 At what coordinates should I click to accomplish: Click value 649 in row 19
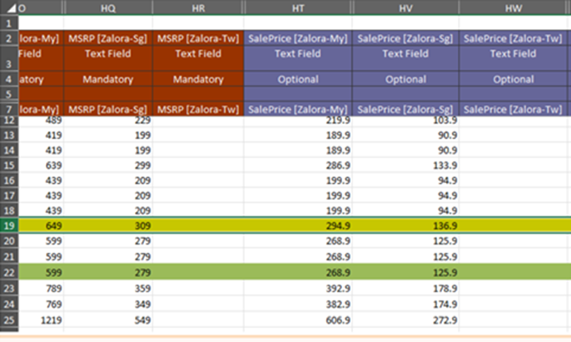pyautogui.click(x=53, y=226)
